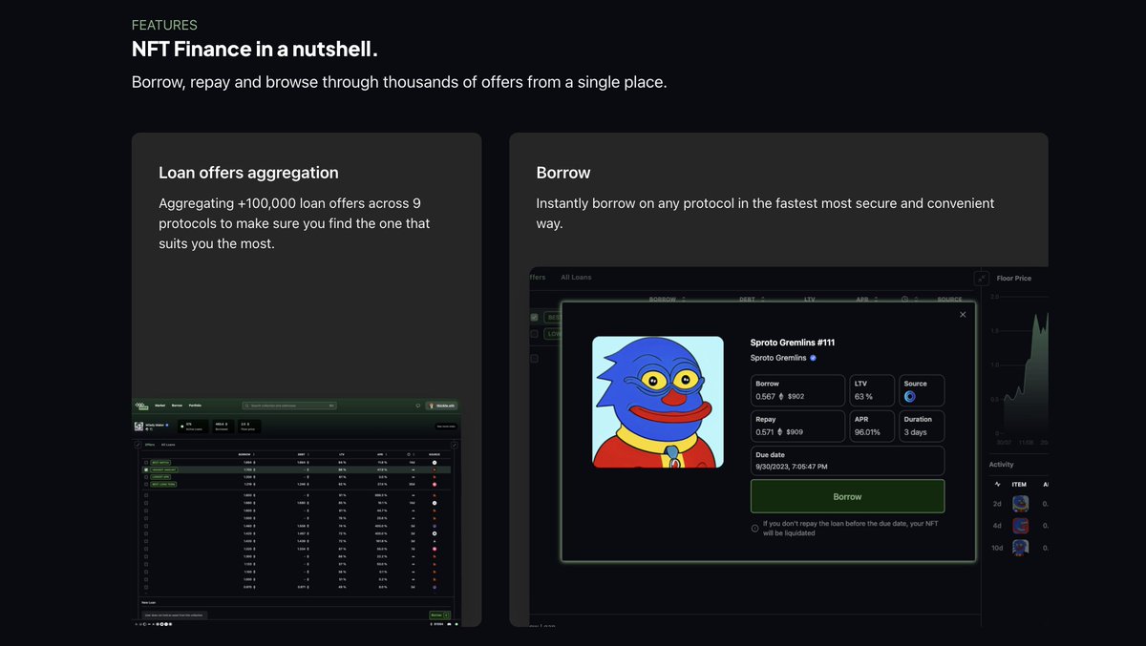Click the search field in the dashboard preview
The image size is (1146, 646).
(x=289, y=406)
